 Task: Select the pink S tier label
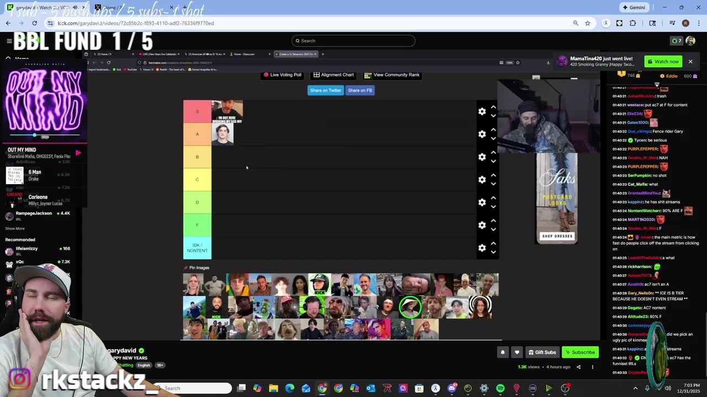coord(197,111)
